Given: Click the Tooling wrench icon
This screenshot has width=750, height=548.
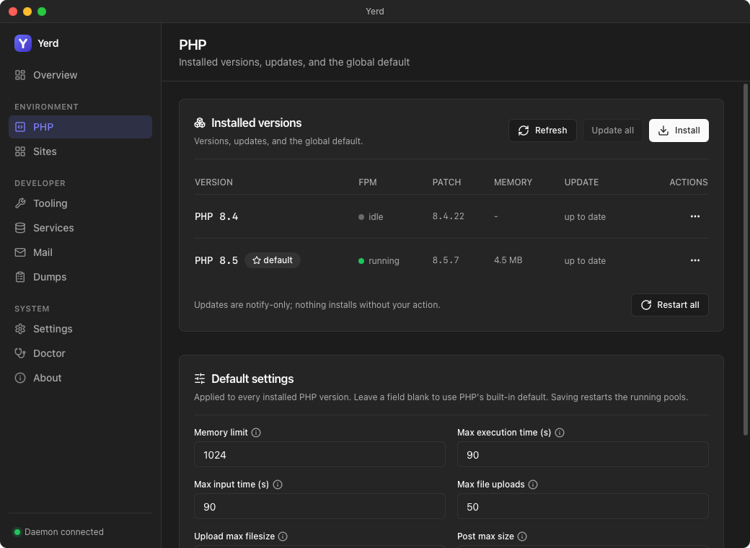Looking at the screenshot, I should coord(20,203).
